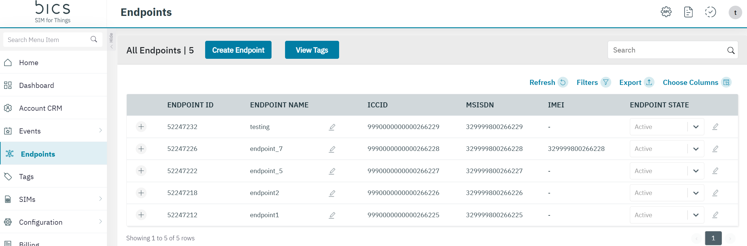Click the View Tags button
The height and width of the screenshot is (246, 747).
(312, 50)
